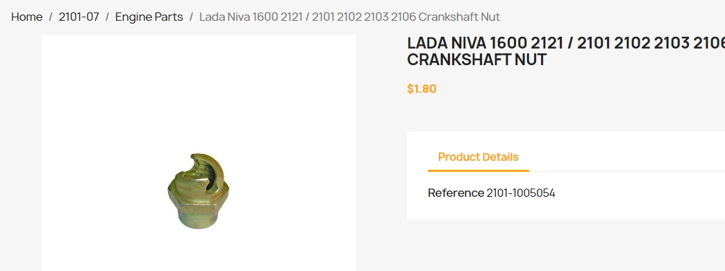Open the crankshaft nut product photo
725x271 pixels.
click(x=198, y=190)
